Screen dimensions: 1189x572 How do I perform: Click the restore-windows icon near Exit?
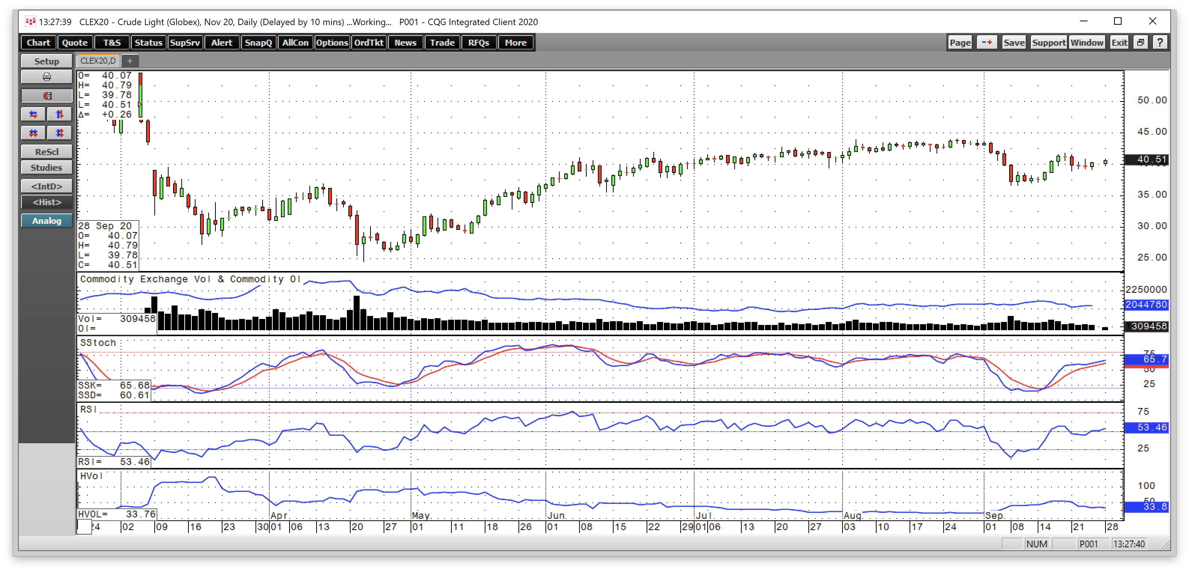click(x=1141, y=42)
